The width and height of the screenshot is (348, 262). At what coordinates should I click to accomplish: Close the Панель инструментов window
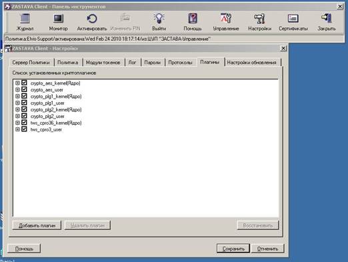340,7
